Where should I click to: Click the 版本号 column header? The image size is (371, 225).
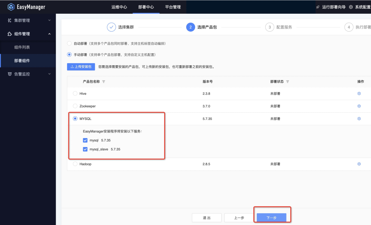coord(207,82)
